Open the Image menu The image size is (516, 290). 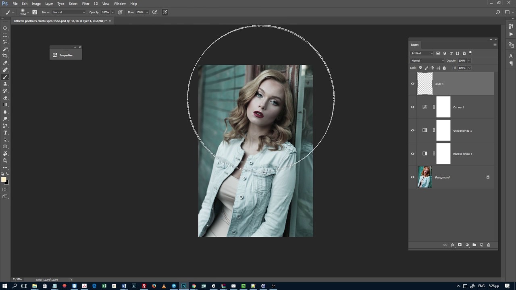pos(36,4)
